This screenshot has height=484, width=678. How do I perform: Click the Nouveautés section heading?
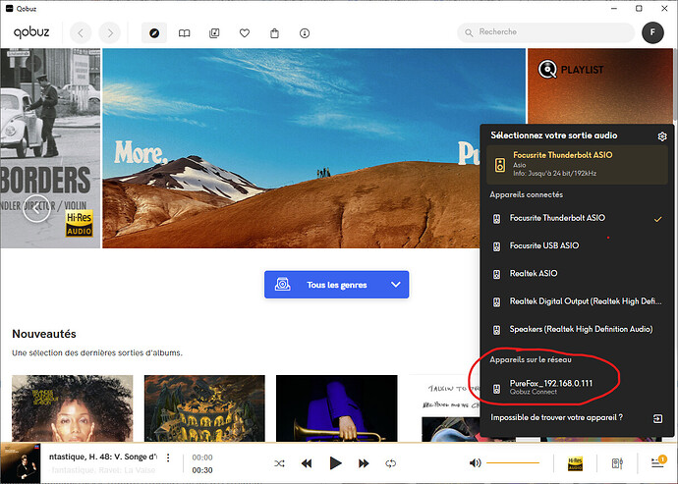(x=44, y=334)
